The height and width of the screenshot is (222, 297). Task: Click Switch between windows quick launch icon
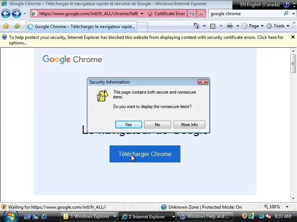click(x=35, y=217)
